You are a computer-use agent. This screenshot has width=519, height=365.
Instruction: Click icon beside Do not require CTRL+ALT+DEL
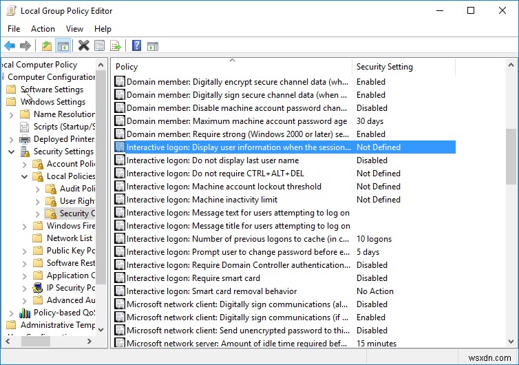120,174
